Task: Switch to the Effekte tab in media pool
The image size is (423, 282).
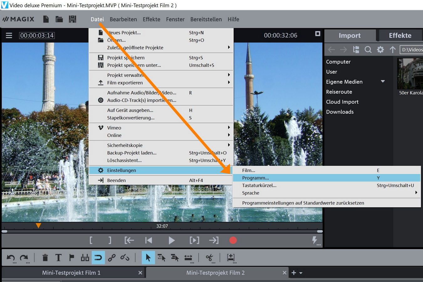Action: tap(400, 35)
